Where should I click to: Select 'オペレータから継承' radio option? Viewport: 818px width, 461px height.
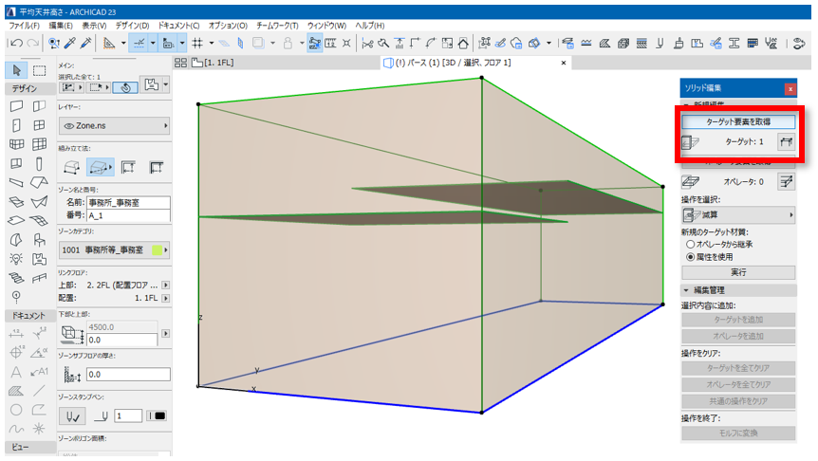(690, 244)
